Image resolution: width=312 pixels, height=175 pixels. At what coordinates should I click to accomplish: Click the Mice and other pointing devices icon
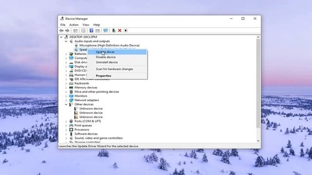pos(71,92)
